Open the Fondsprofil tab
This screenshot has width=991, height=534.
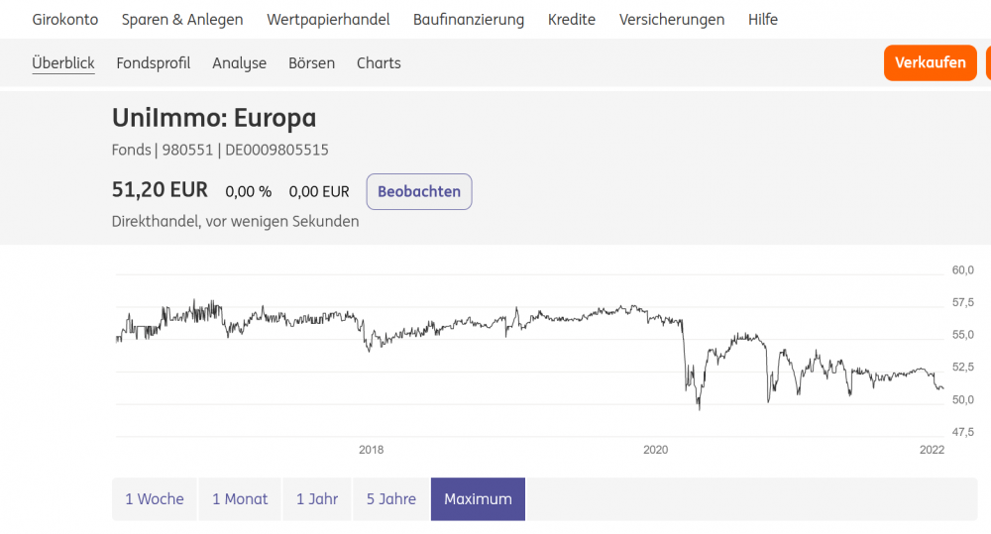click(x=153, y=63)
